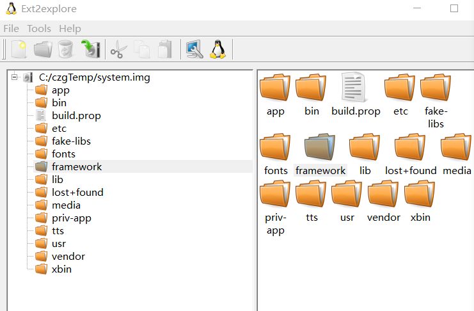Screen dimensions: 474x311
Task: Open the Tools menu
Action: point(39,28)
